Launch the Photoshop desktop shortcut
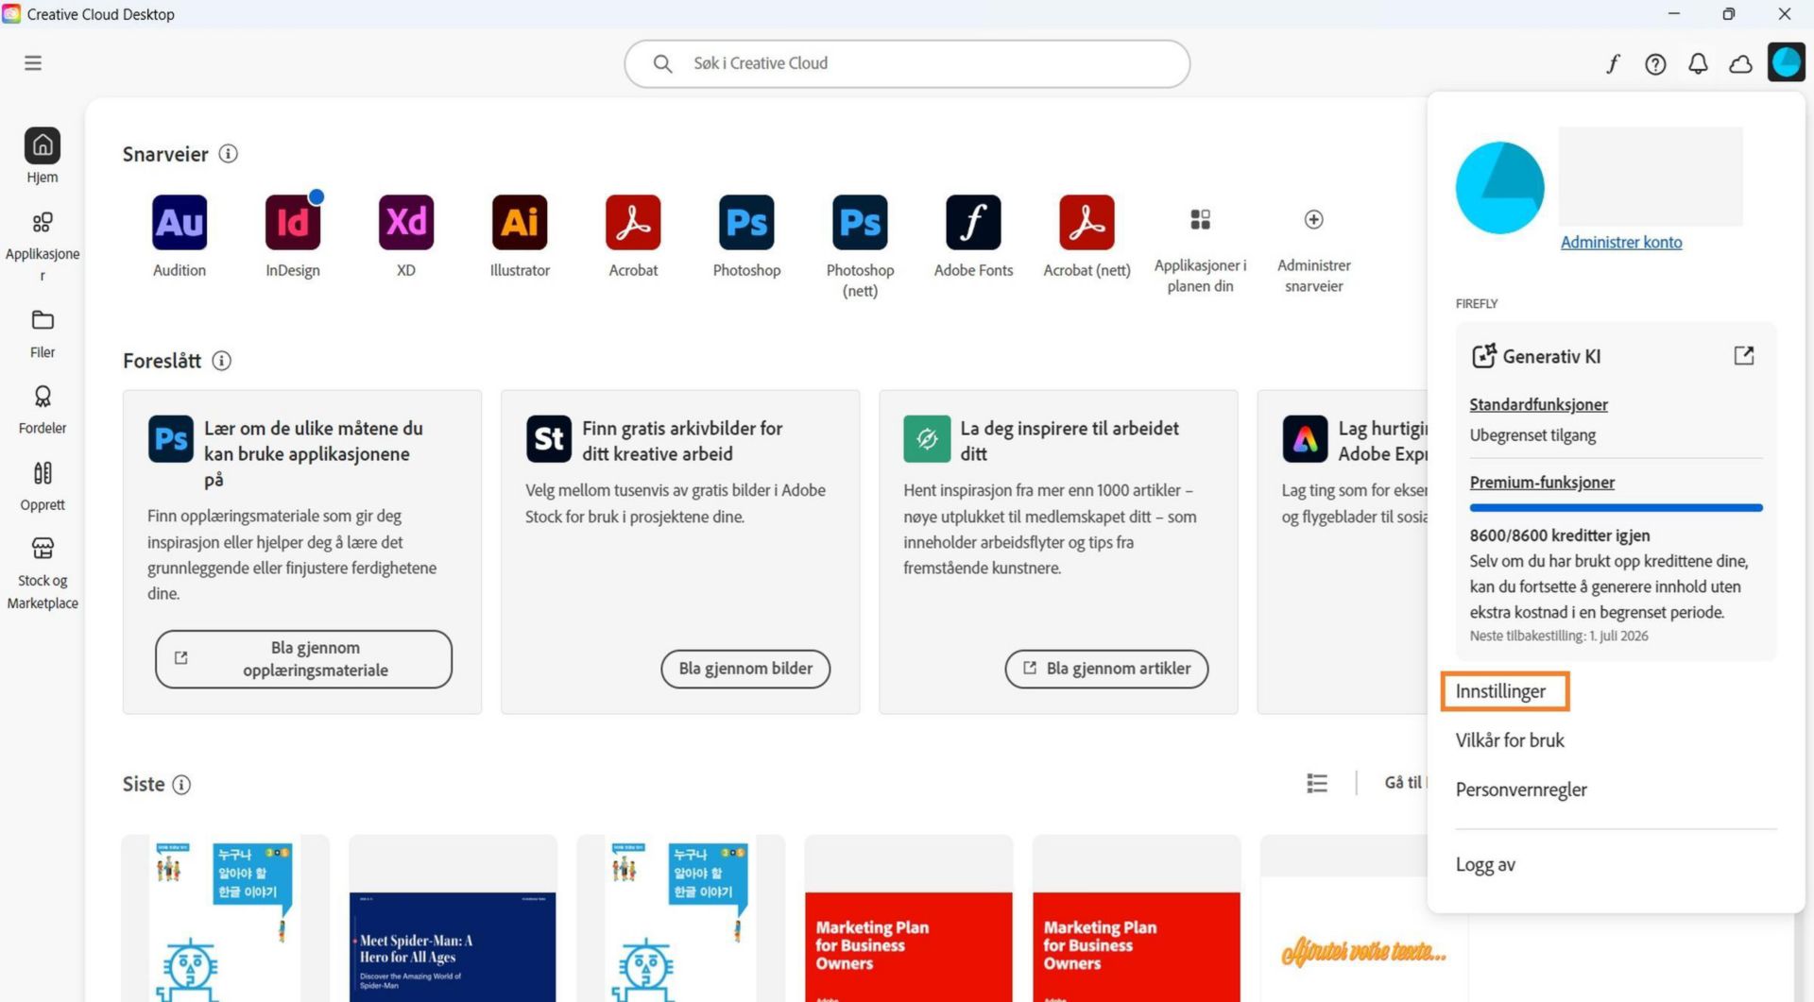Screen dimensions: 1814x1002 click(x=746, y=223)
